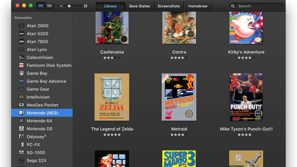The image size is (297, 167).
Task: Open the Library tab
Action: point(110,6)
